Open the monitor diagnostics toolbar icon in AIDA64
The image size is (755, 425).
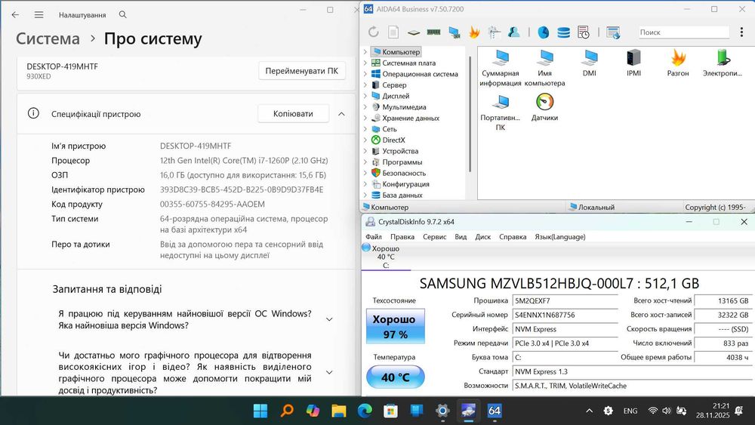click(x=454, y=32)
